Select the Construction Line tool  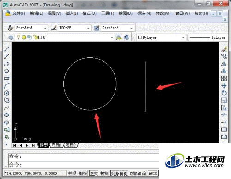(x=6, y=56)
